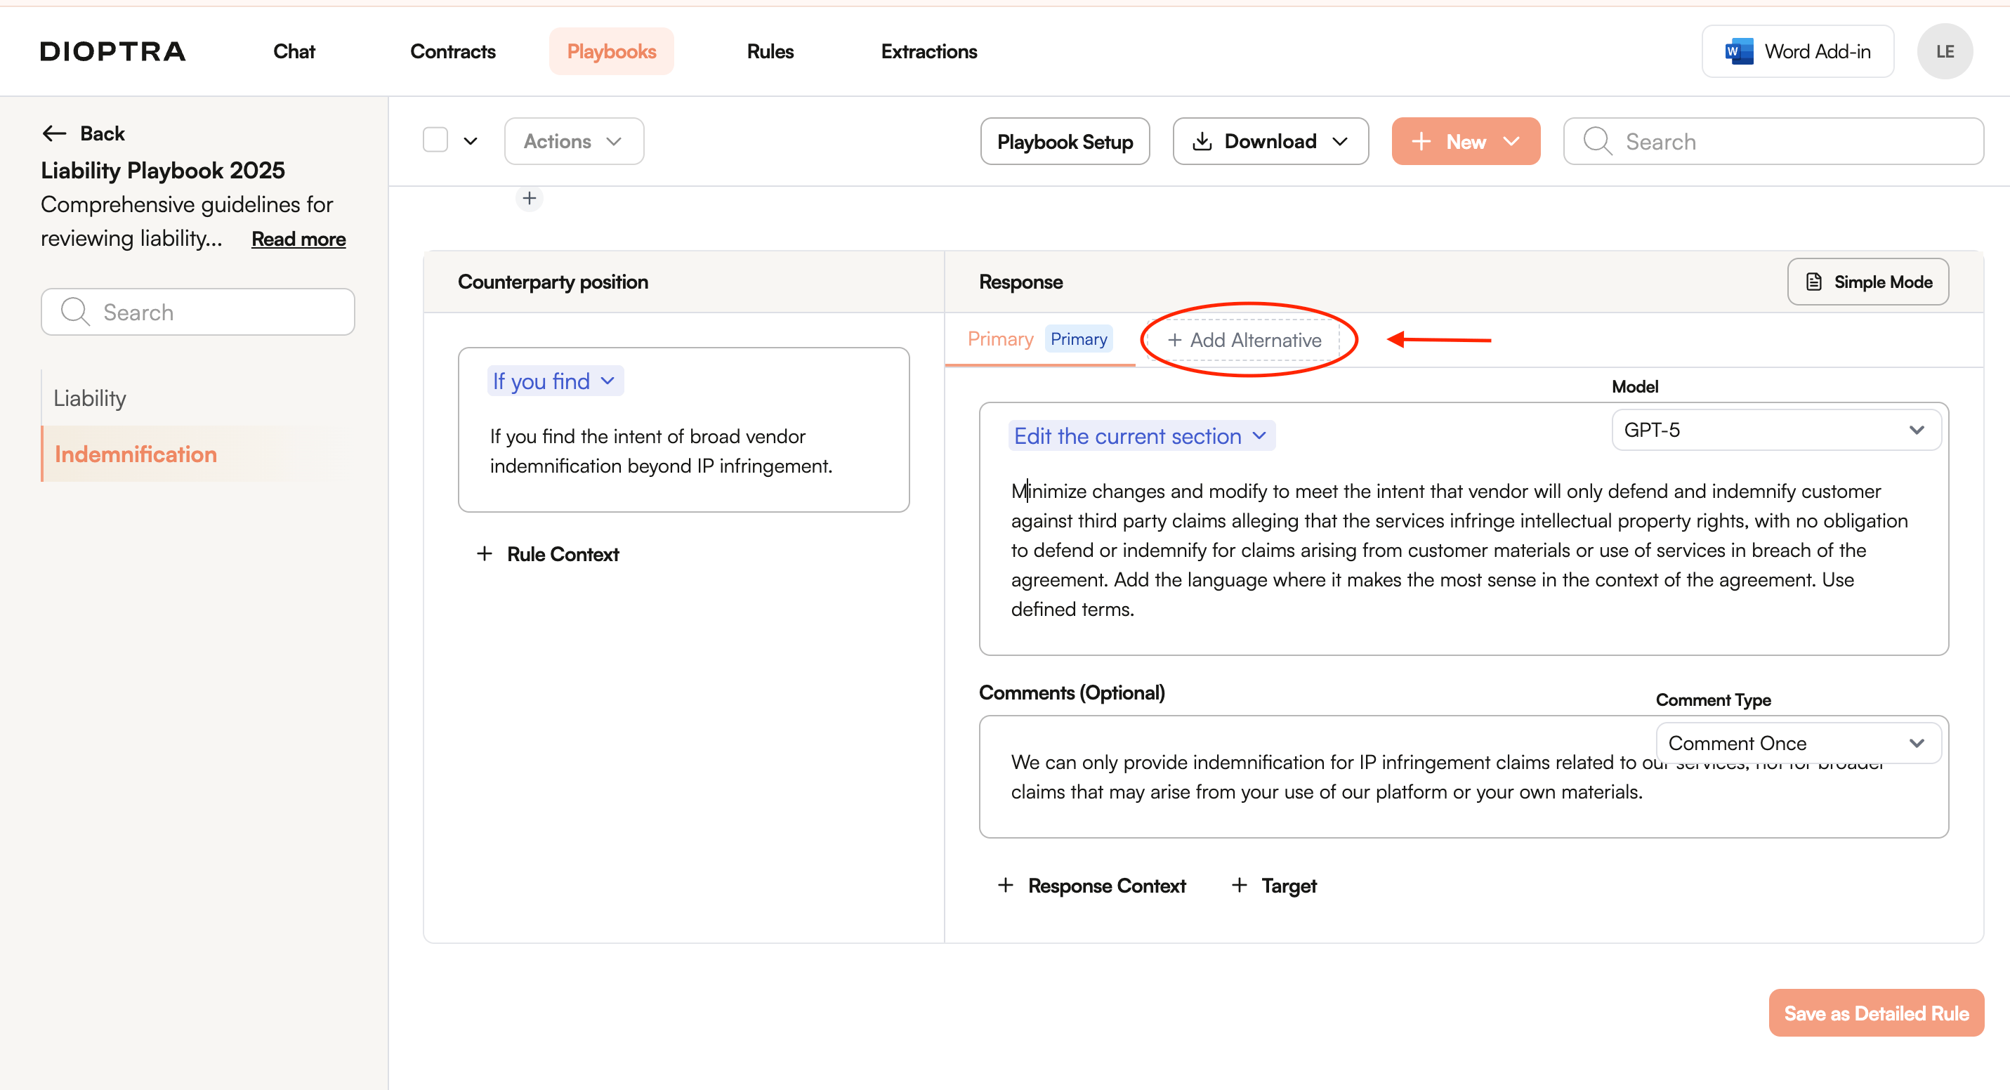Click Save as Detailed Rule

click(x=1876, y=1013)
